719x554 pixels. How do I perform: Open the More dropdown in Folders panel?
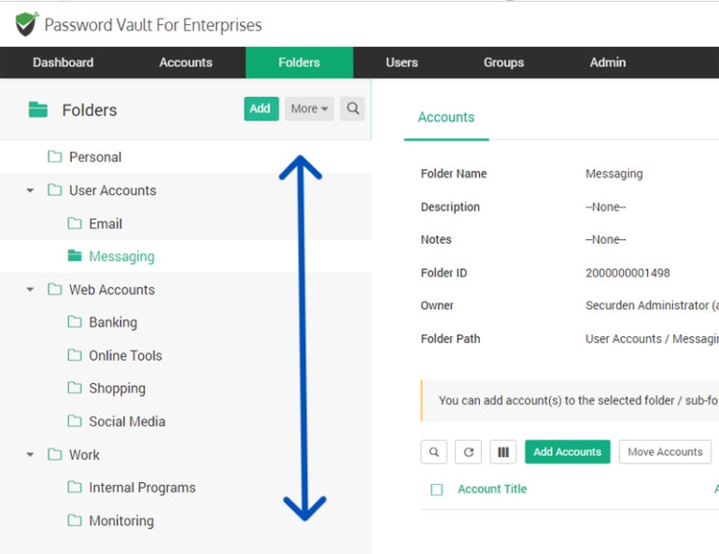point(309,108)
